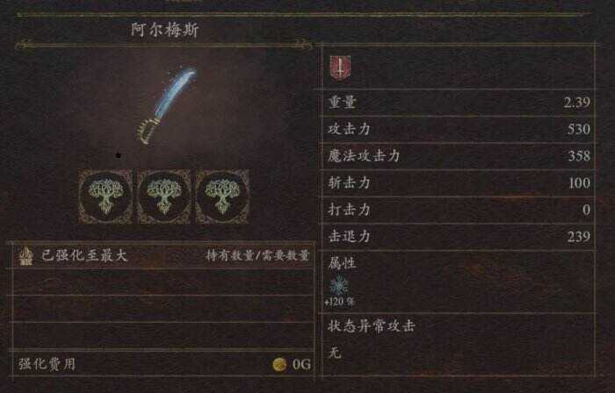Select the 攻击力 530 row
615x393 pixels.
pyautogui.click(x=458, y=129)
